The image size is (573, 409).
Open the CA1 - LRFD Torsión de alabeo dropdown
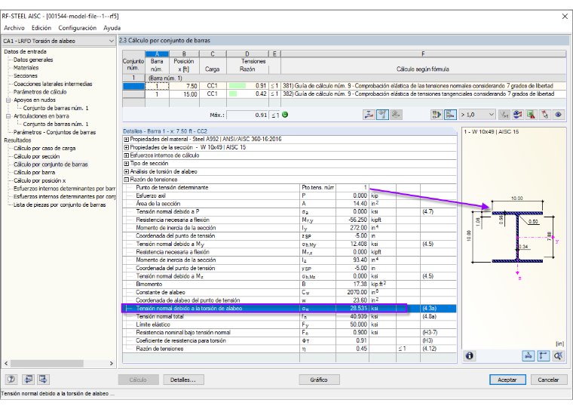pyautogui.click(x=59, y=41)
